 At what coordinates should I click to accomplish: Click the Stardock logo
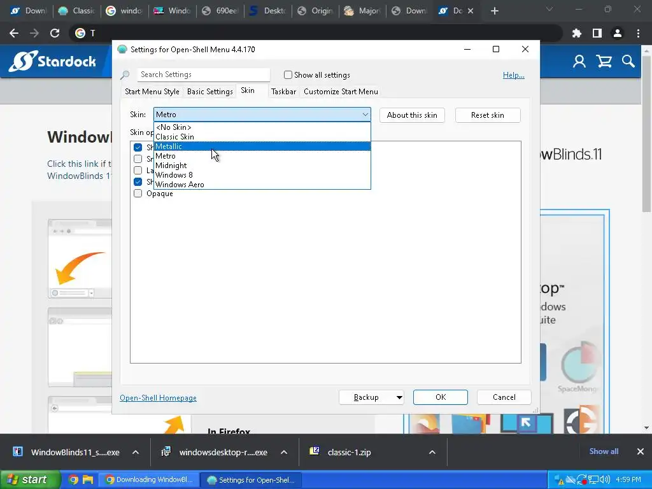[x=52, y=61]
